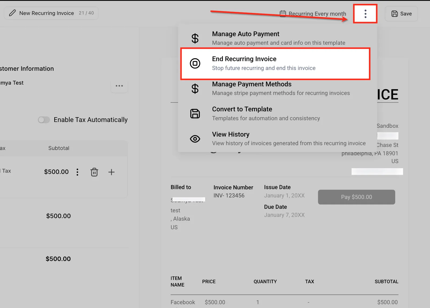
Task: Click the dollar icon for Manage Payment Methods
Action: [x=195, y=89]
